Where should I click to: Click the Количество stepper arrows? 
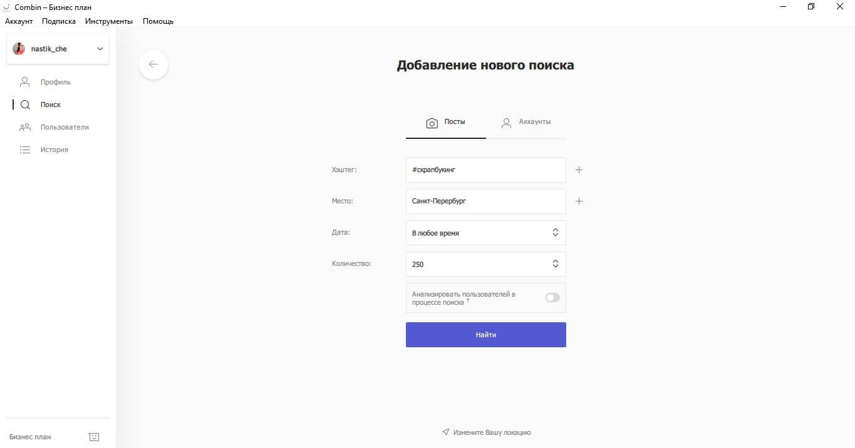555,264
